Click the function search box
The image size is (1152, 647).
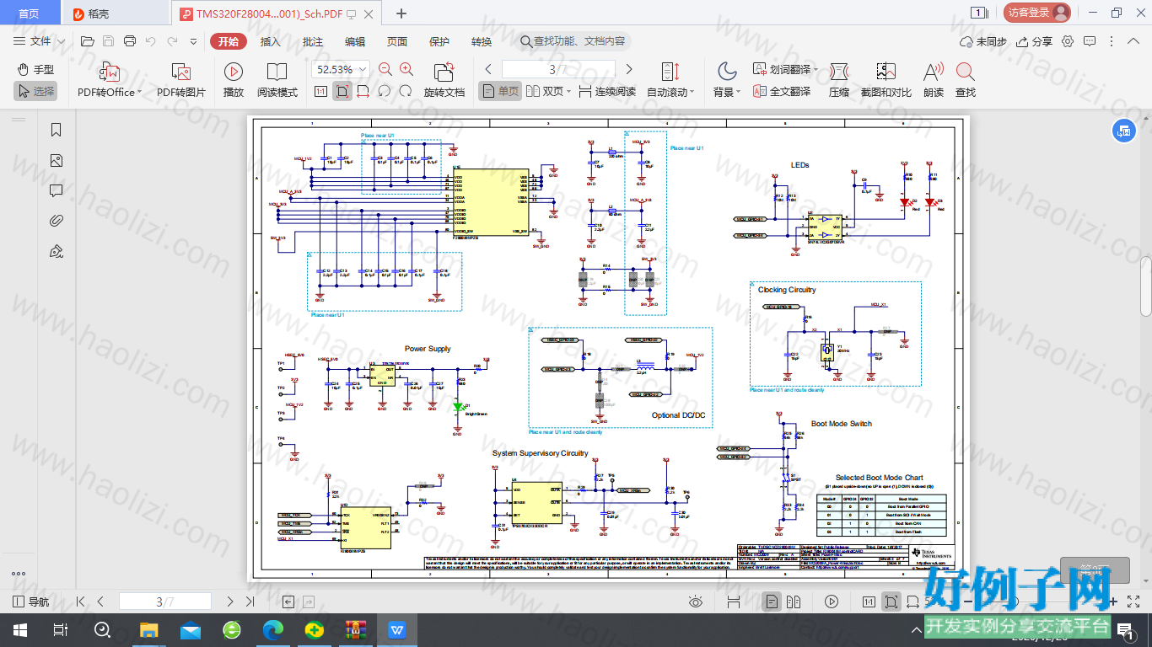[573, 41]
